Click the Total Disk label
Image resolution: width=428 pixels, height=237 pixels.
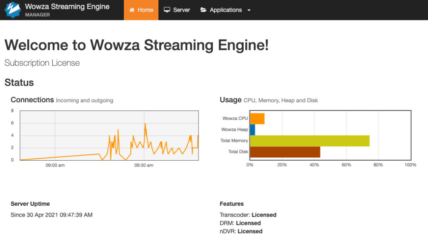point(238,152)
